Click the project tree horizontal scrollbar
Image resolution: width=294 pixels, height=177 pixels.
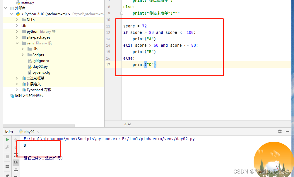click(x=39, y=126)
